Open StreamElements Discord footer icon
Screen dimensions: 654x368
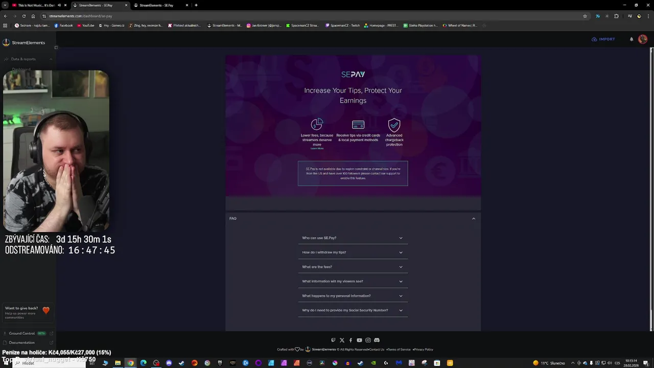coord(377,340)
